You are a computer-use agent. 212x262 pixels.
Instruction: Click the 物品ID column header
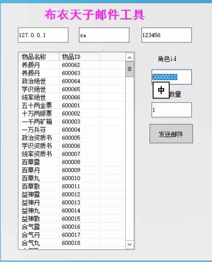[79, 57]
